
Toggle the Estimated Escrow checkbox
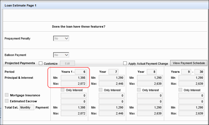[7, 101]
